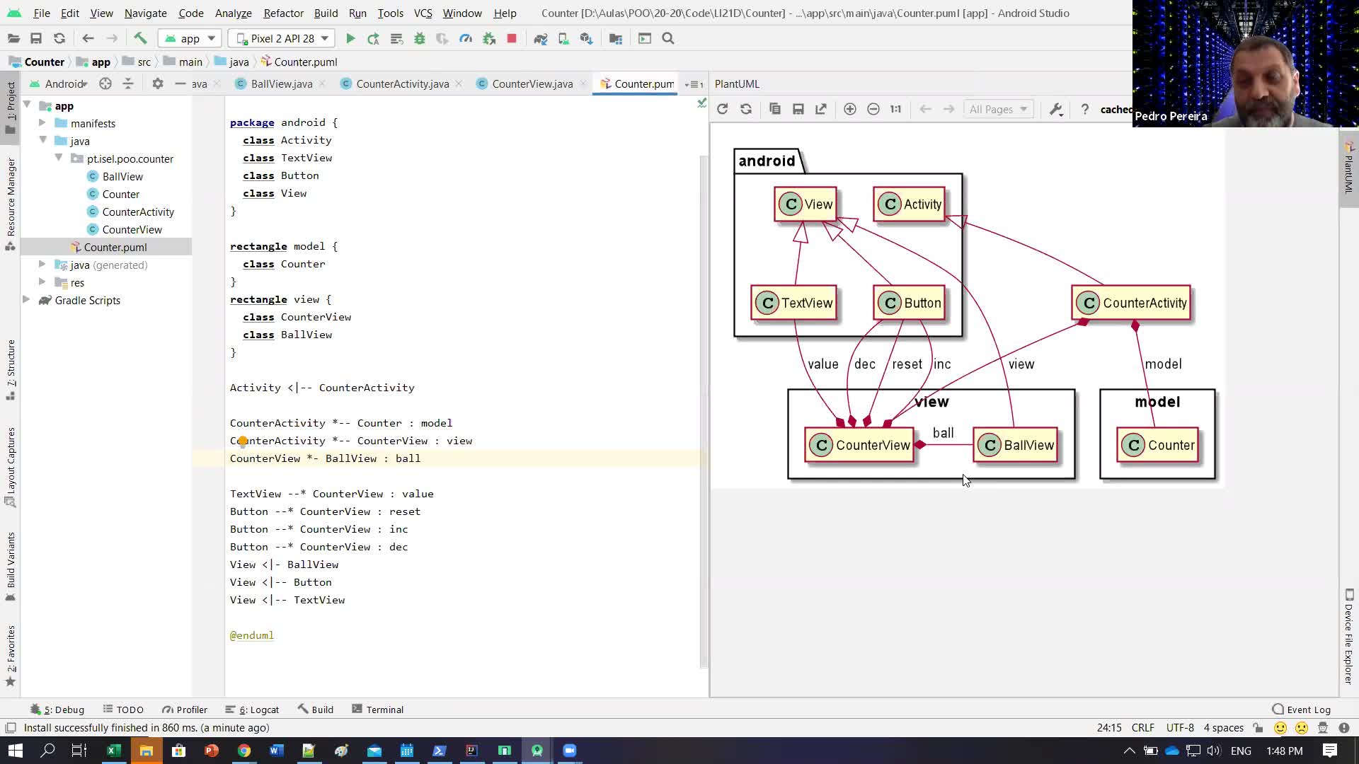Open the TODO tool window
This screenshot has height=764, width=1359.
[x=123, y=710]
